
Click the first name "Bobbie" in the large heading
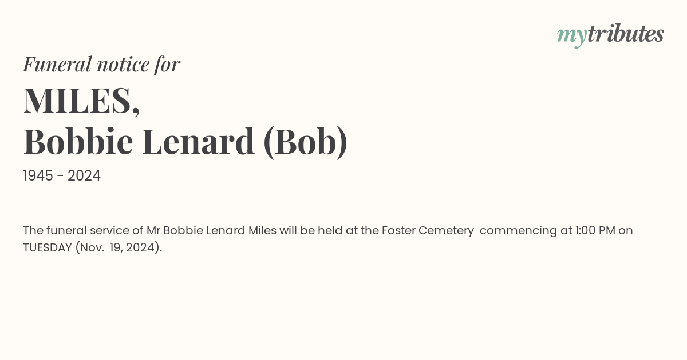coord(78,142)
